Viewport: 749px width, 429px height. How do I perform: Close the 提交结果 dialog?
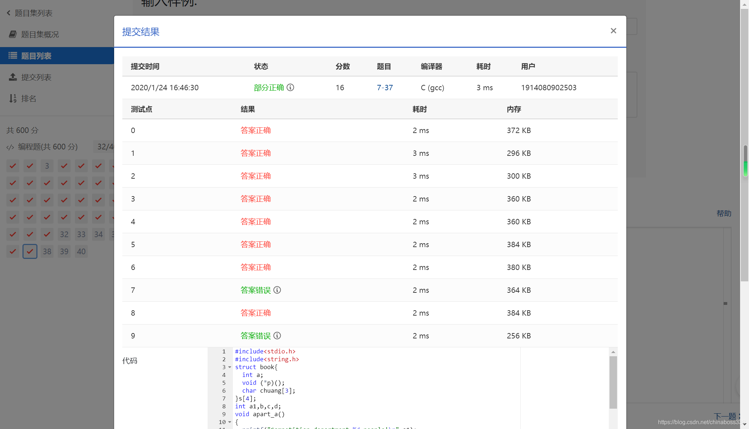coord(613,31)
